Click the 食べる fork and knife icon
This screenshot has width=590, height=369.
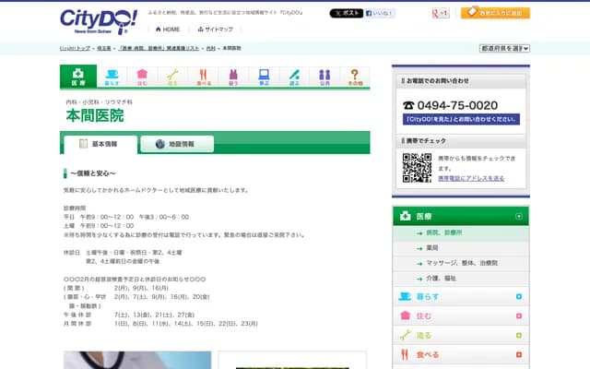(203, 77)
